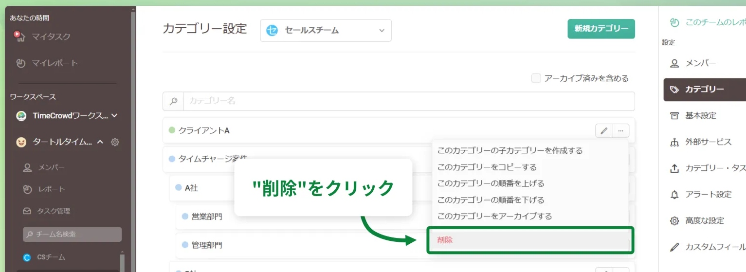
Task: Choose このカテゴリーの子カテゴリーを作成する
Action: click(510, 150)
